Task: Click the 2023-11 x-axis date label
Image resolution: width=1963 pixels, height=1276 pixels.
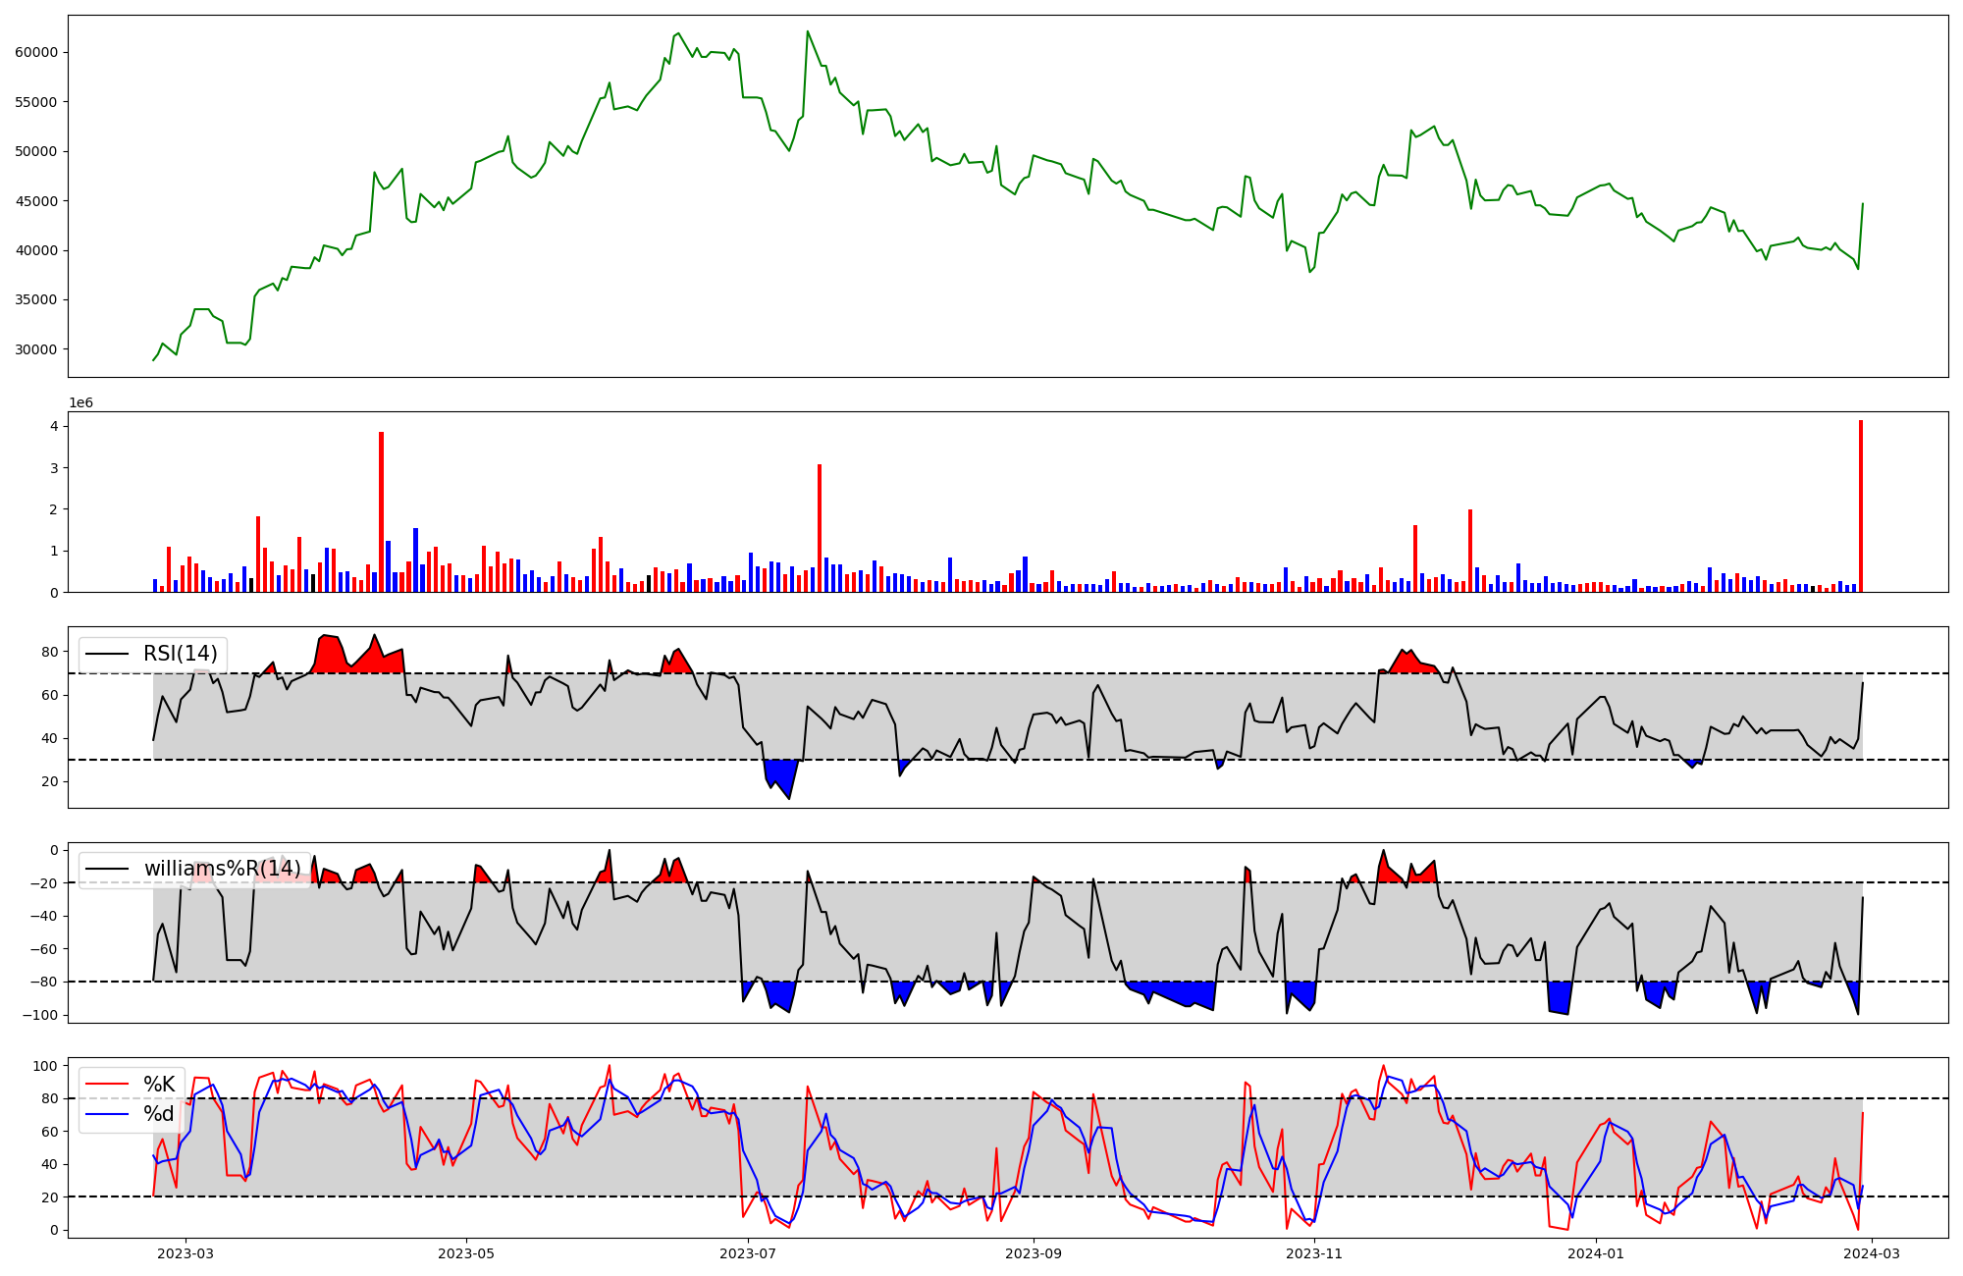Action: click(1314, 1253)
